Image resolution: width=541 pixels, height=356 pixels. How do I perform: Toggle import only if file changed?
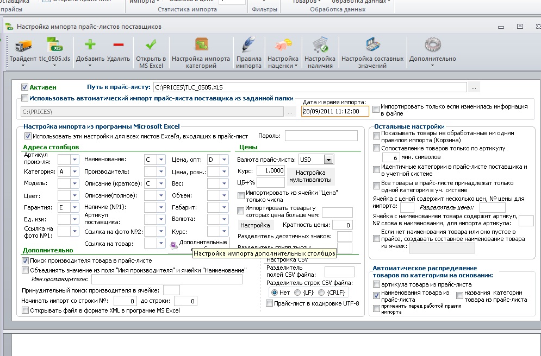click(376, 110)
